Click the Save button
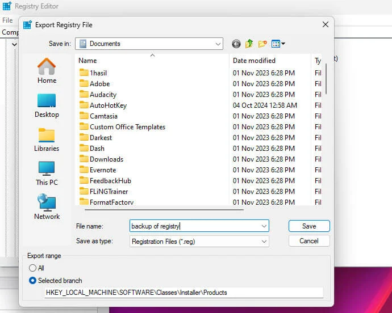 (x=309, y=226)
